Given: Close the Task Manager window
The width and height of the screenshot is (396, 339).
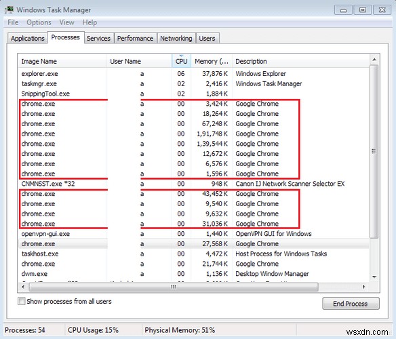Looking at the screenshot, I should (x=382, y=10).
